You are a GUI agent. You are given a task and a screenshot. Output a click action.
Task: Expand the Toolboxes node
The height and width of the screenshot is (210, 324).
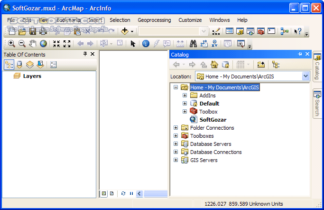[176, 135]
